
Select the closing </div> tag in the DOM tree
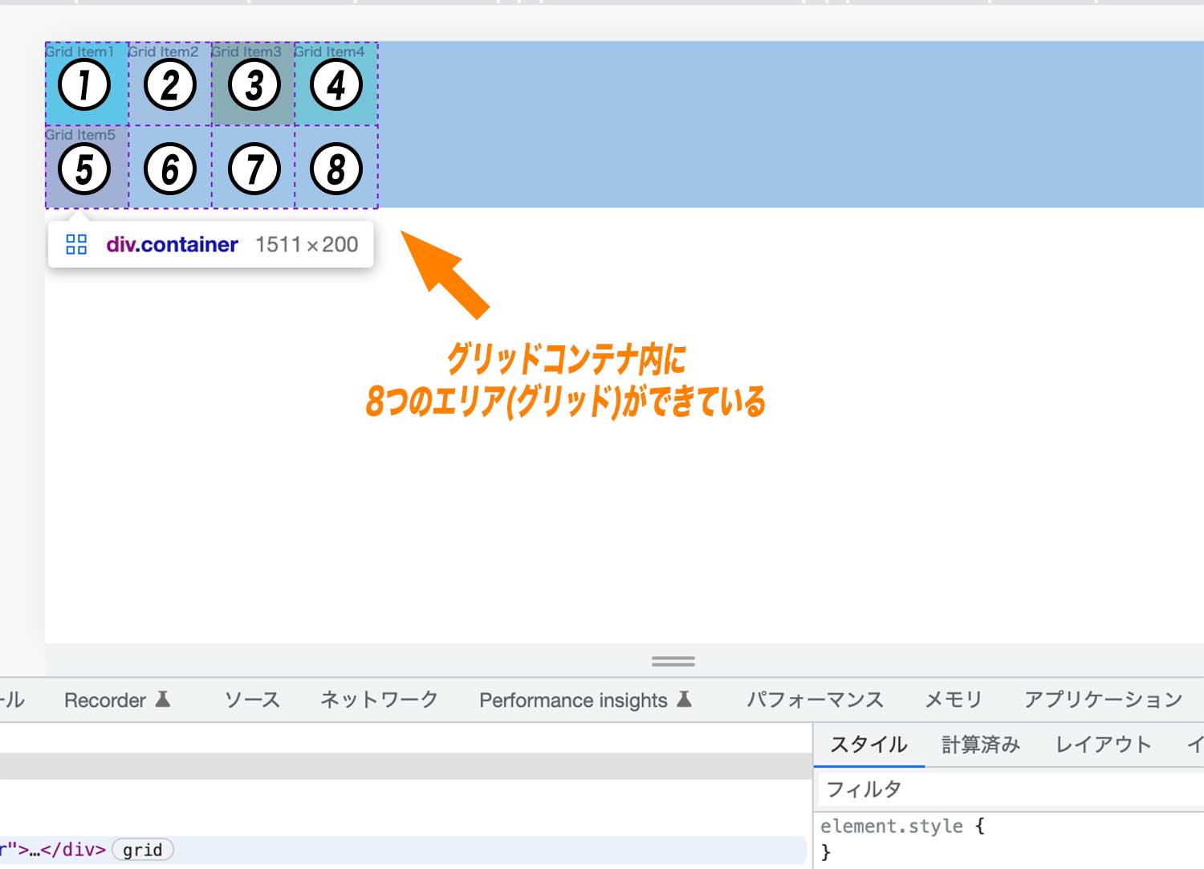73,850
